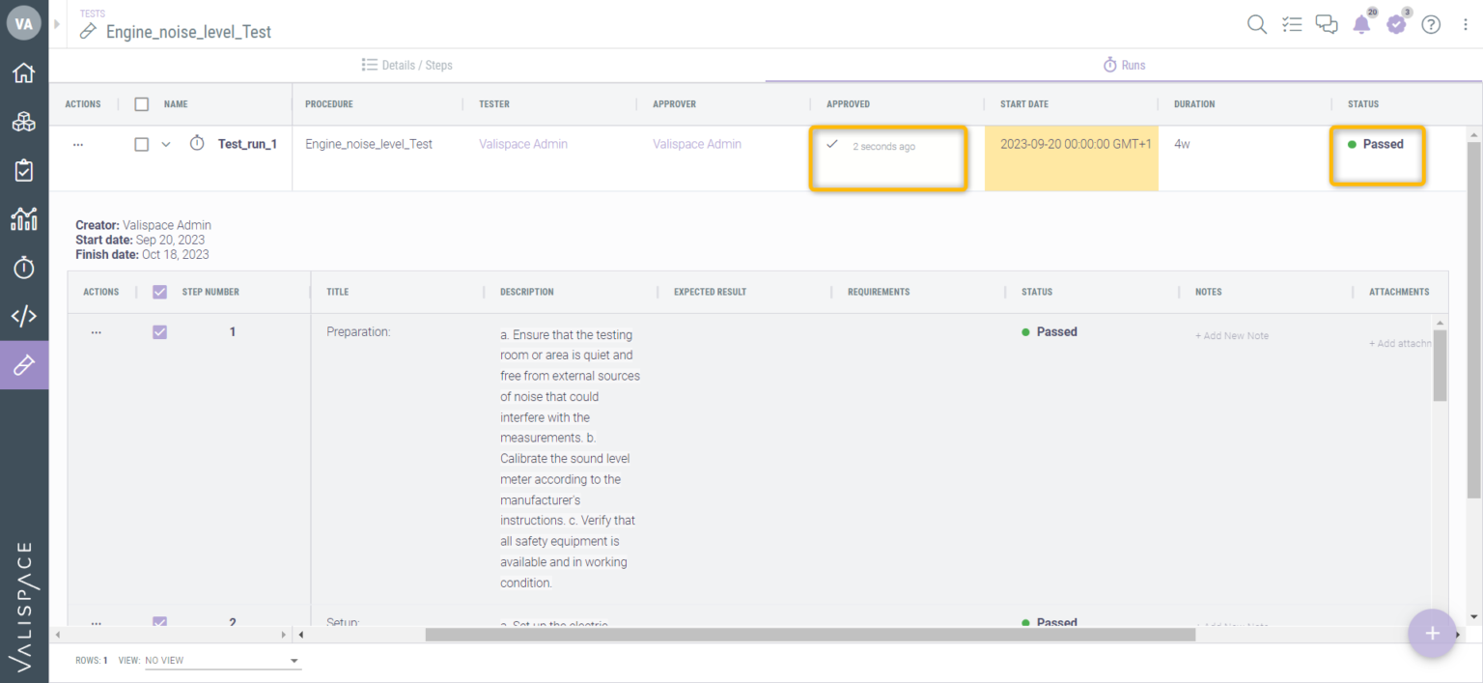The height and width of the screenshot is (683, 1483).
Task: Open the tasks clipboard icon in sidebar
Action: pyautogui.click(x=24, y=170)
